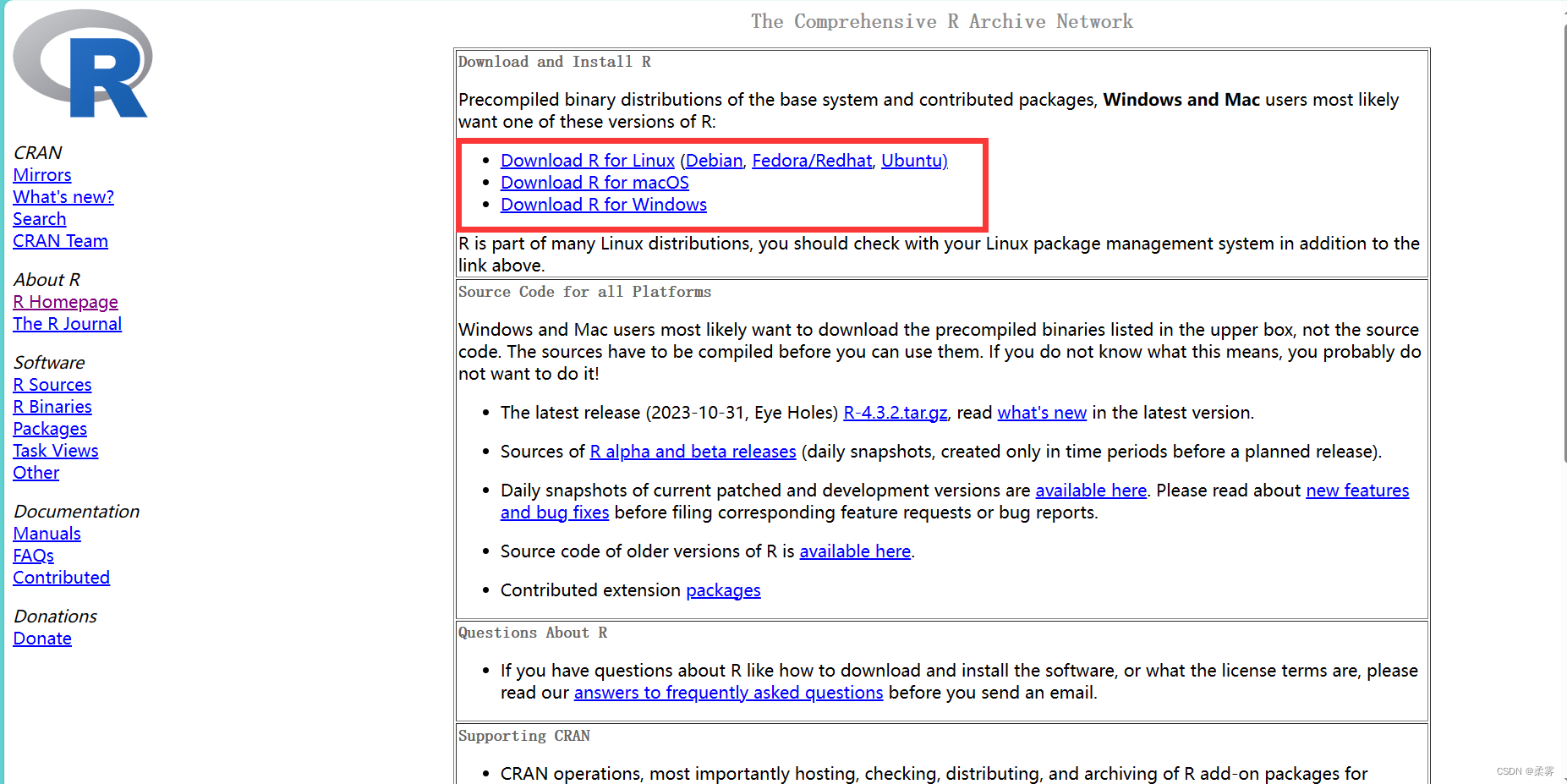Open The R Journal link
Viewport: 1567px width, 784px height.
(x=67, y=324)
